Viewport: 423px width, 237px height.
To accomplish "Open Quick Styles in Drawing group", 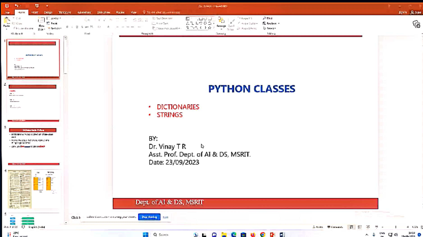I will click(231, 25).
